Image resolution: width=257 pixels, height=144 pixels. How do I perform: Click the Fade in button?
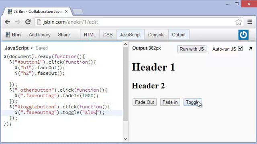pyautogui.click(x=170, y=102)
